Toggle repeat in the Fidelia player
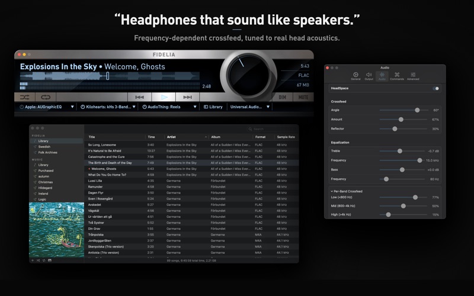Viewport: 474px width, 296px height. tap(46, 97)
